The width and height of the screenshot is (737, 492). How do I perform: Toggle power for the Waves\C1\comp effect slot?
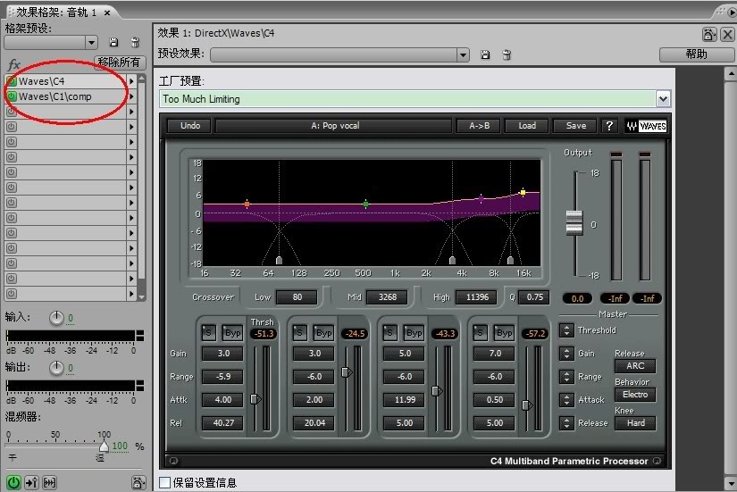[x=12, y=96]
